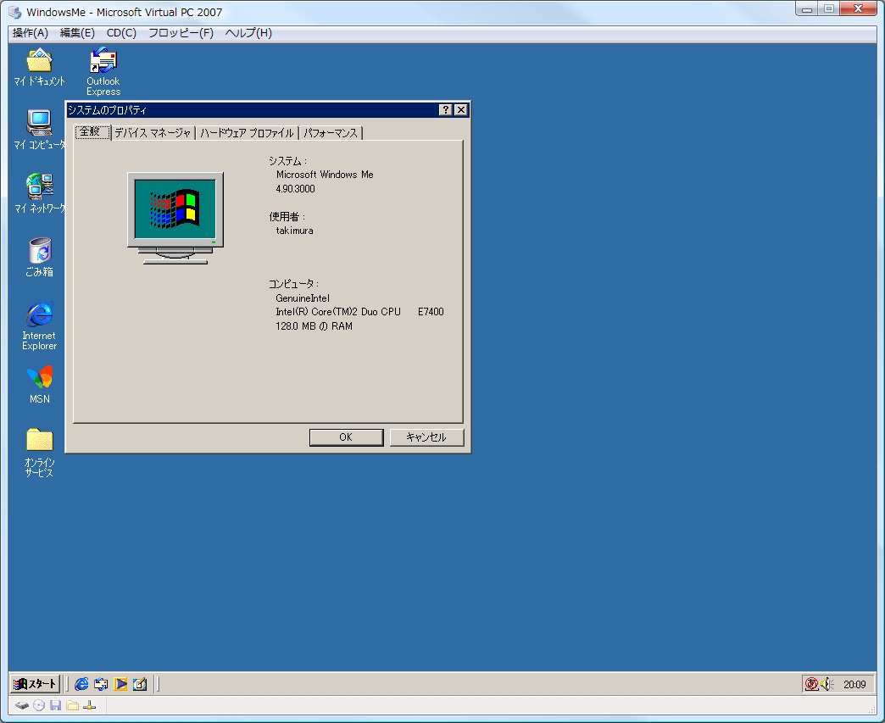Image resolution: width=885 pixels, height=723 pixels.
Task: Click the Virtual PC floppy disk status icon
Action: (x=55, y=705)
